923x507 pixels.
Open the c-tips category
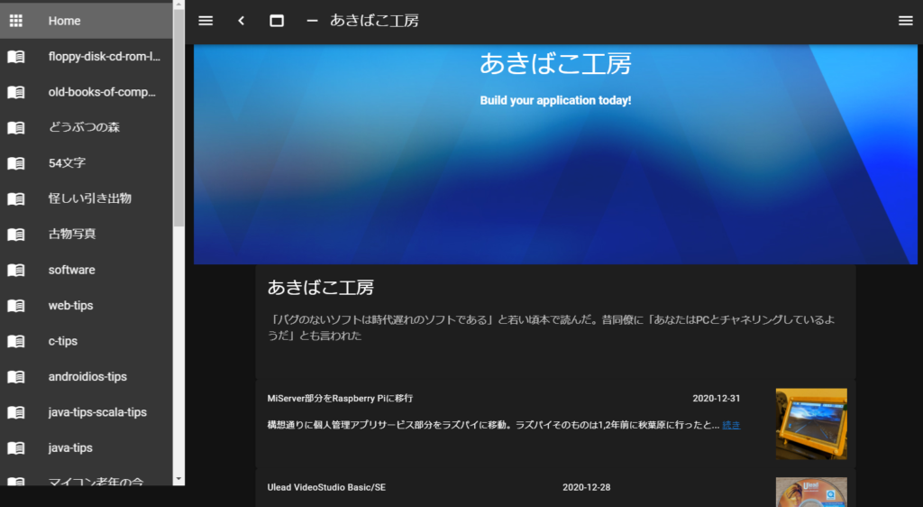[x=63, y=341]
